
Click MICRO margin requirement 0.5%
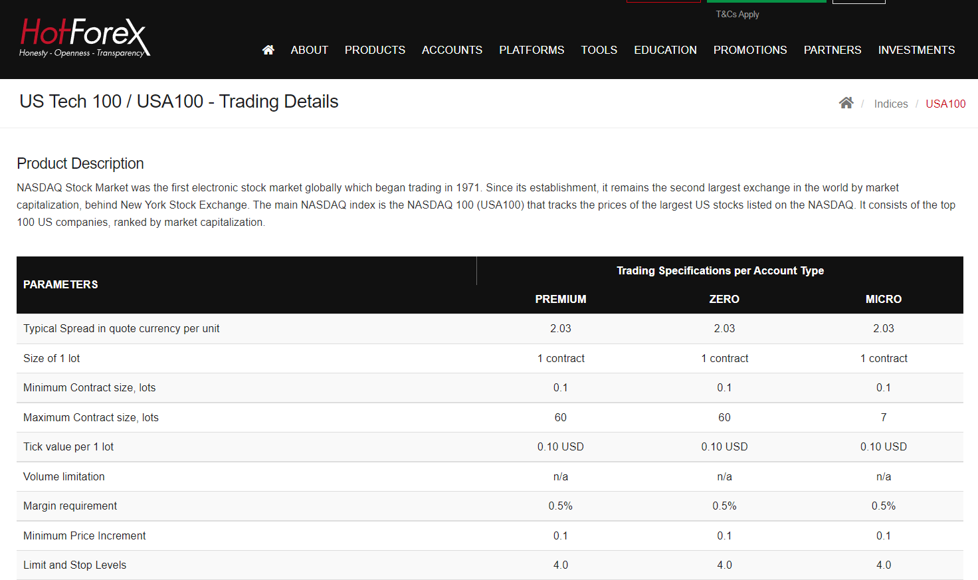pyautogui.click(x=884, y=506)
